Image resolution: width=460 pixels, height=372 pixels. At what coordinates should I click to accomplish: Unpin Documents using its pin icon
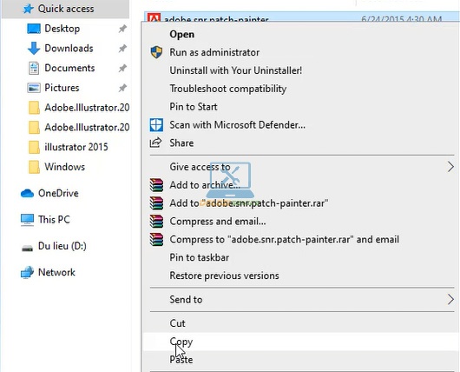pyautogui.click(x=122, y=68)
